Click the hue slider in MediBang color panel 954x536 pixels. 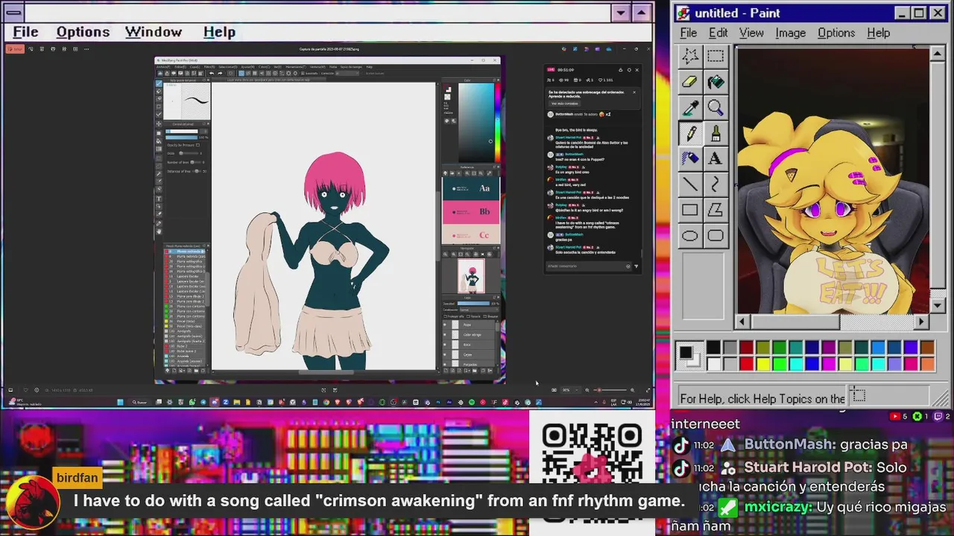click(x=497, y=123)
